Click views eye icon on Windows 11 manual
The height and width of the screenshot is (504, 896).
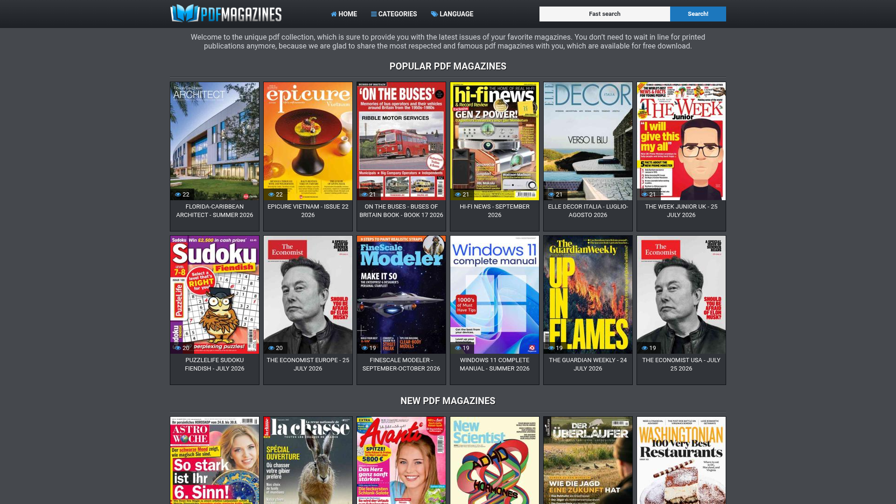[x=458, y=348]
